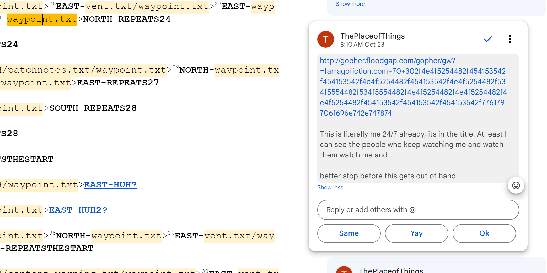This screenshot has height=273, width=547.
Task: Click footnote marker 36 before EAST-vent.txt
Action: click(171, 233)
